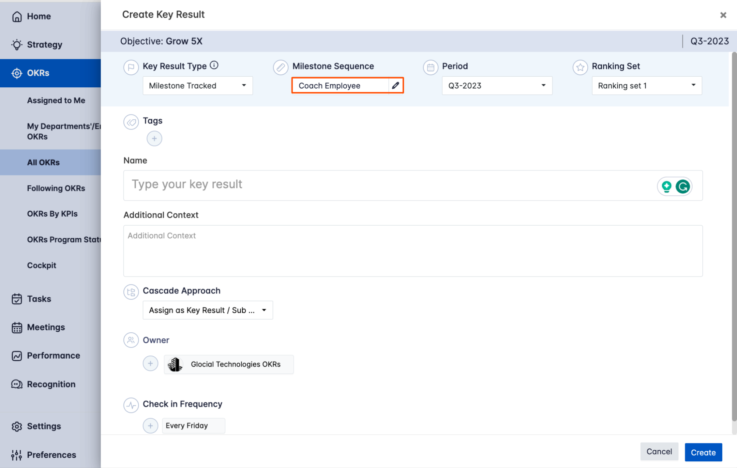Click the dialog vertical scrollbar
This screenshot has height=468, width=737.
734,236
